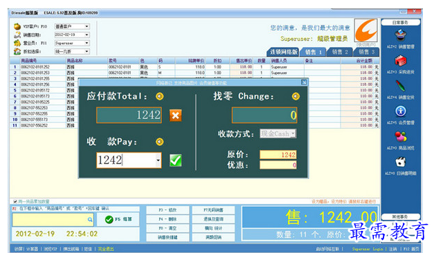The image size is (434, 253).
Task: Click the 合计金额 column header
Action: (364, 61)
